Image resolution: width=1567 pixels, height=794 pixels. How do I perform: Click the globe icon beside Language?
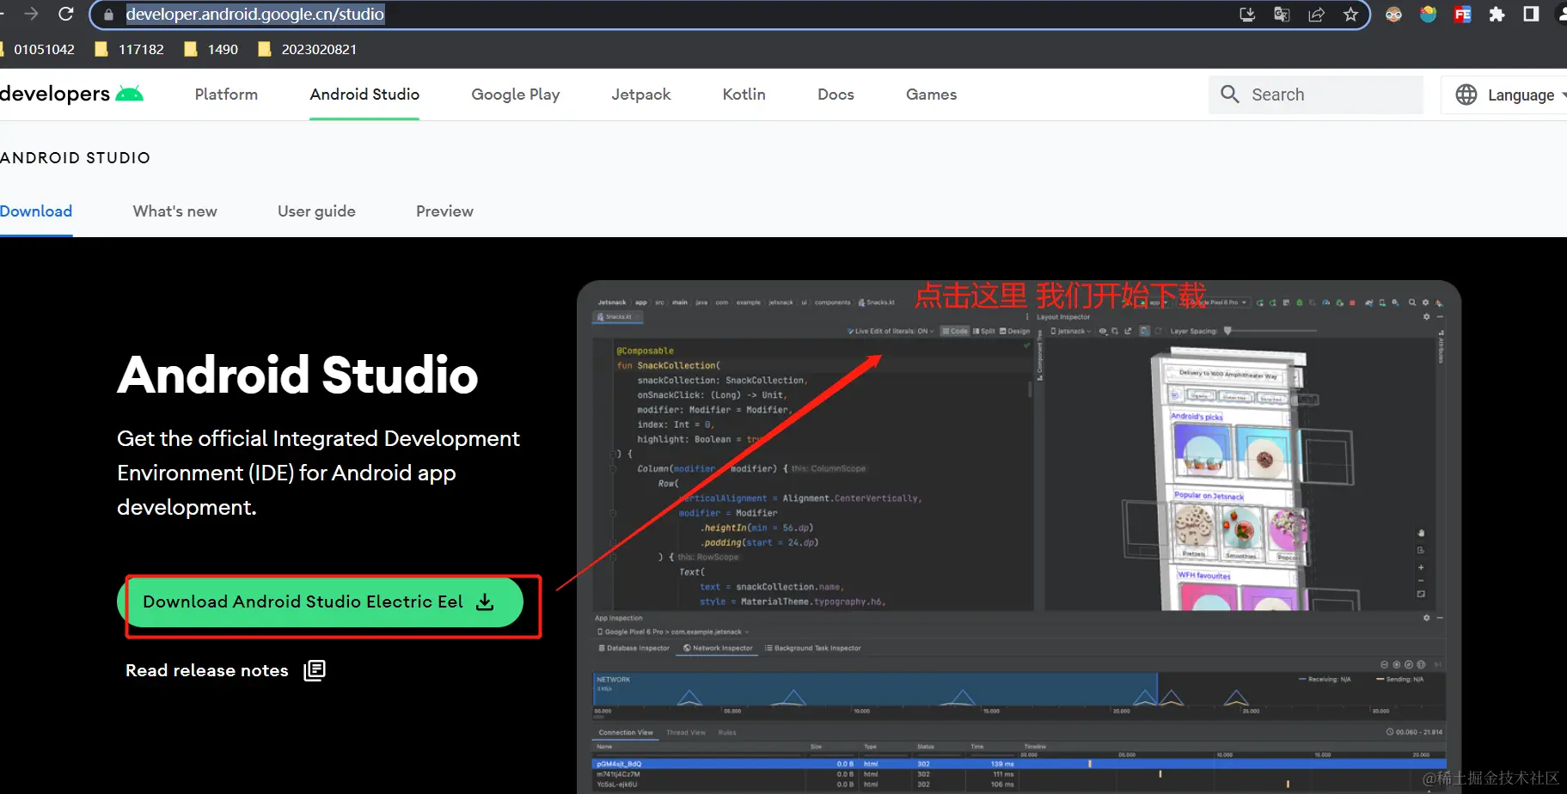(x=1466, y=95)
